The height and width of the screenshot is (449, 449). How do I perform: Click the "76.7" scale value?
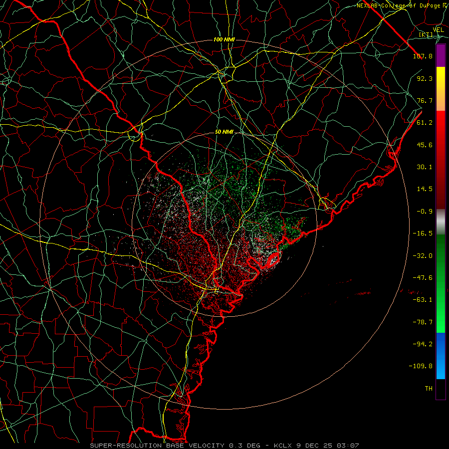click(x=425, y=100)
